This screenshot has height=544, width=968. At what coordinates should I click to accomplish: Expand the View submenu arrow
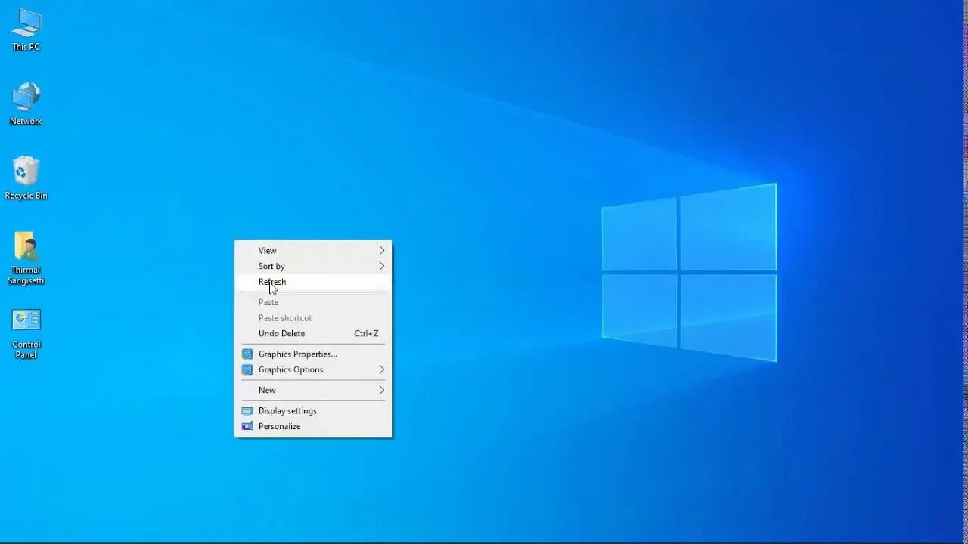click(382, 250)
